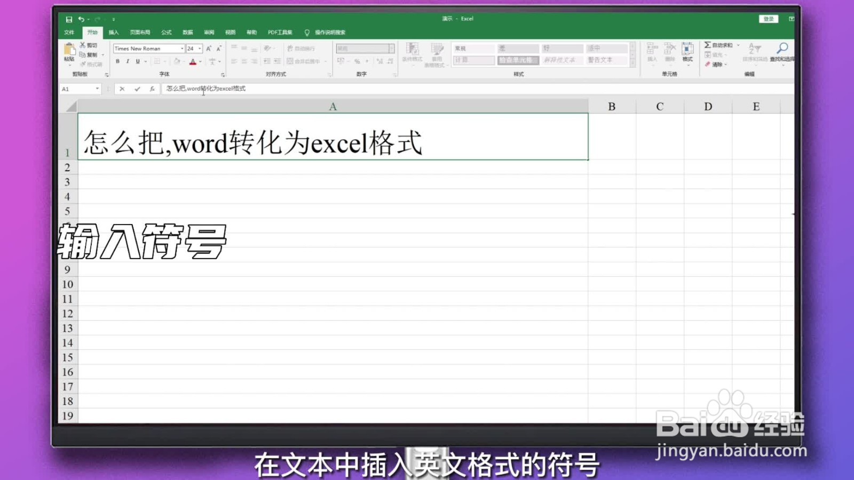Click the percent style icon

click(x=357, y=61)
